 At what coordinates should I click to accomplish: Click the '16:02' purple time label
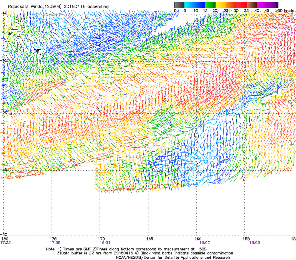point(205,243)
